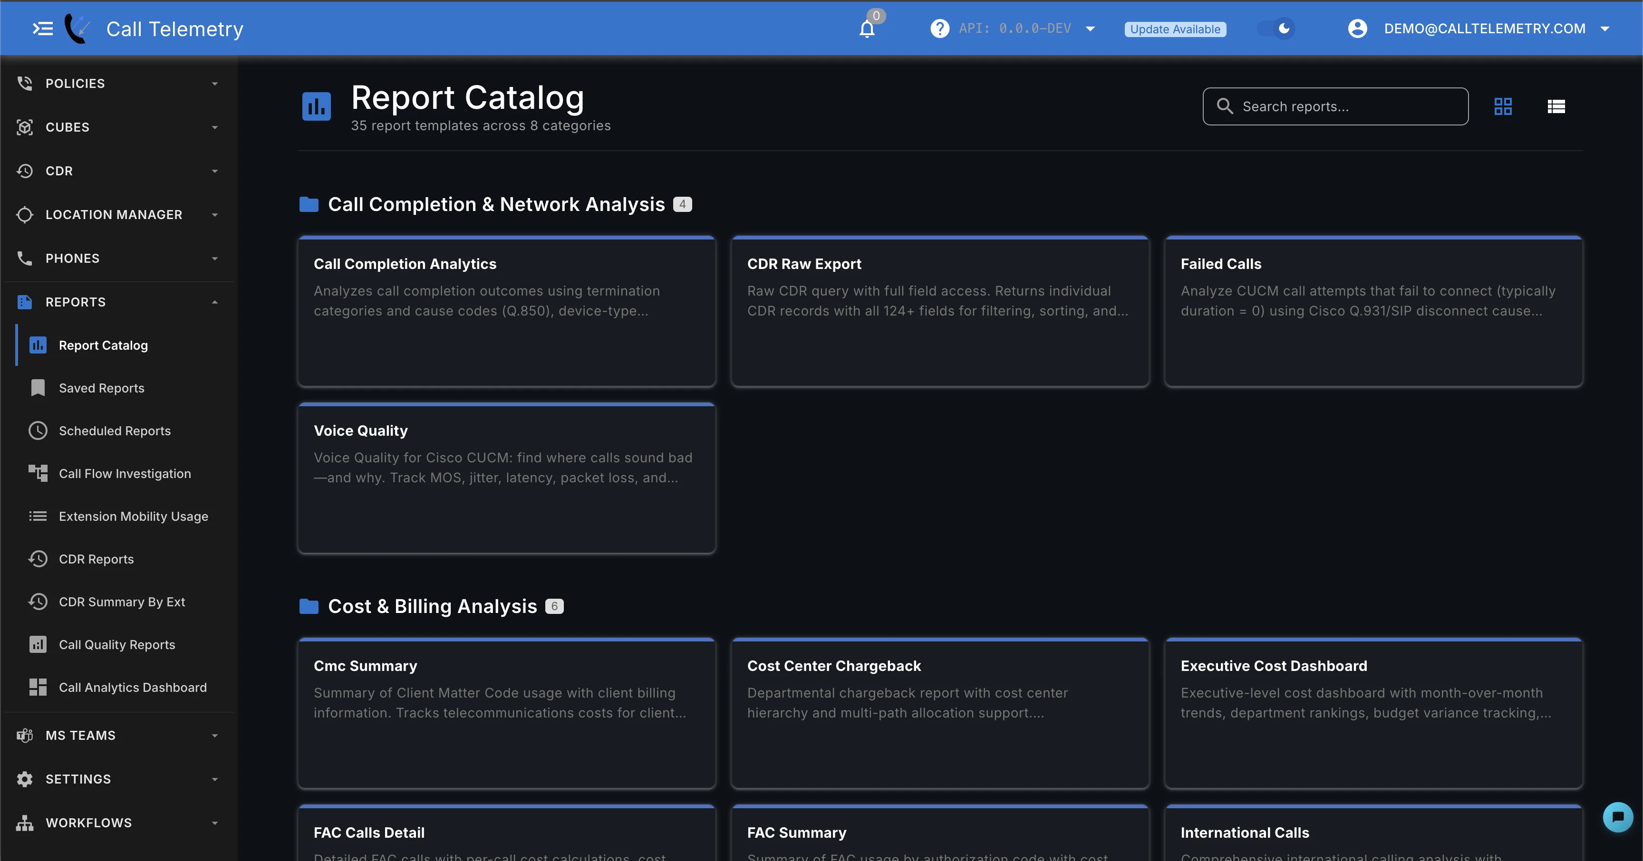Expand the Phones menu arrow
The width and height of the screenshot is (1643, 861).
pos(215,258)
